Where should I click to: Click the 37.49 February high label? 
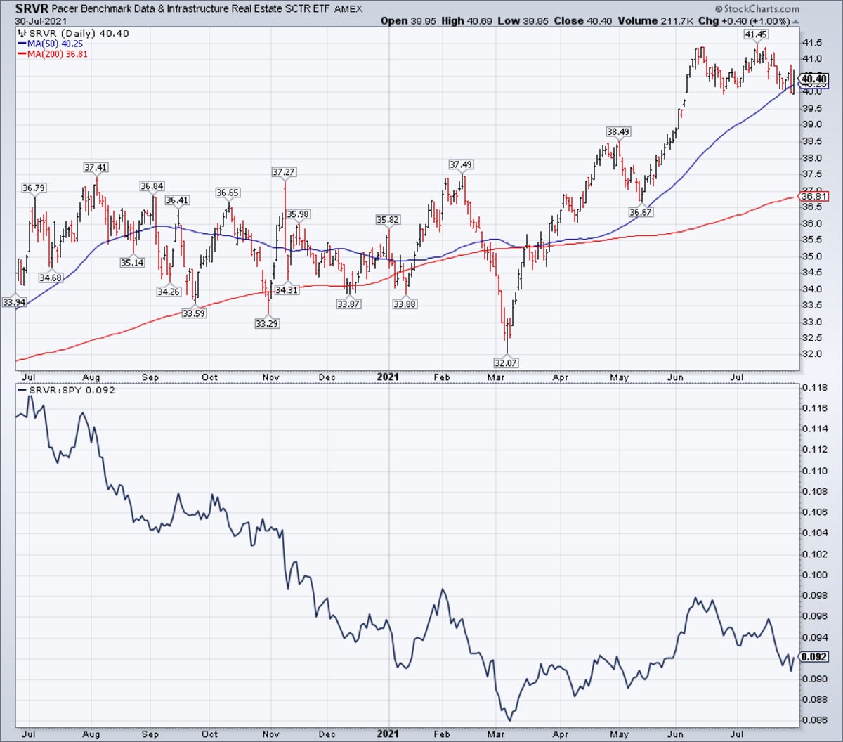pos(461,164)
